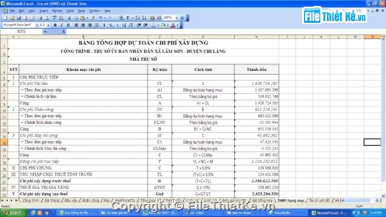Click Increase Decimal icon
The height and width of the screenshot is (217, 386).
pyautogui.click(x=124, y=25)
